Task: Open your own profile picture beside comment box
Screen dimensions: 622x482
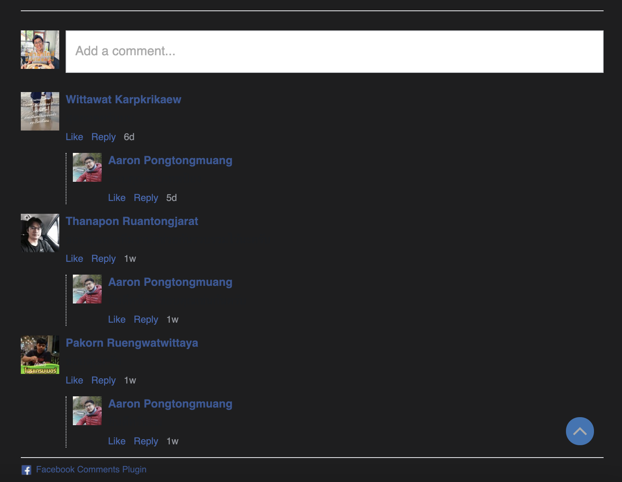Action: pyautogui.click(x=40, y=50)
